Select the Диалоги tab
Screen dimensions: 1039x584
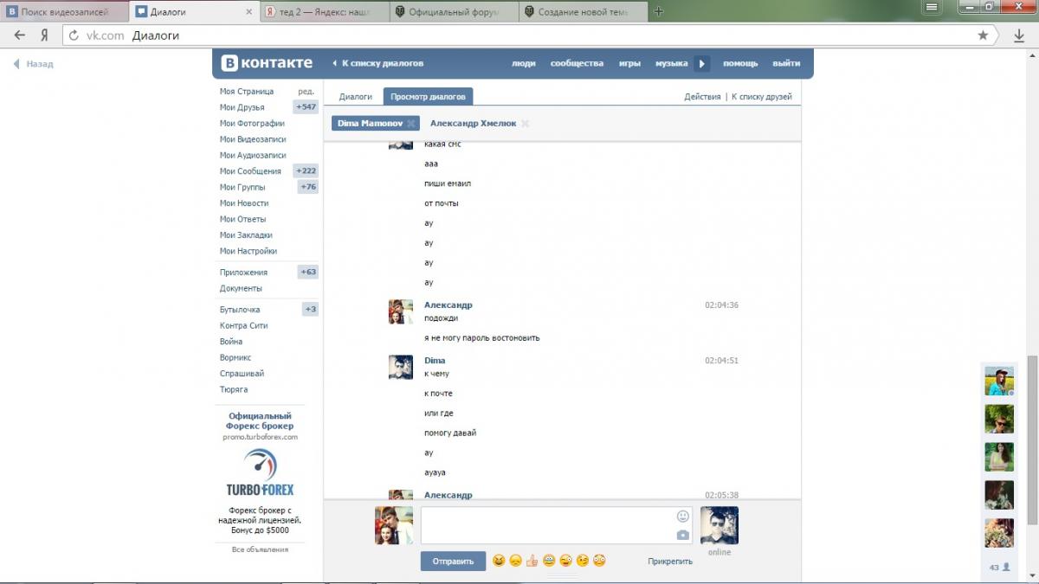click(356, 97)
